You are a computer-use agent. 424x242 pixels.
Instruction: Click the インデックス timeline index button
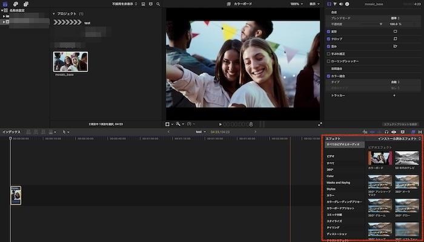pos(11,131)
